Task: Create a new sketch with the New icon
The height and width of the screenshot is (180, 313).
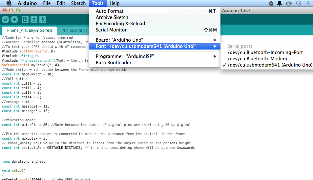Action: 25,19
